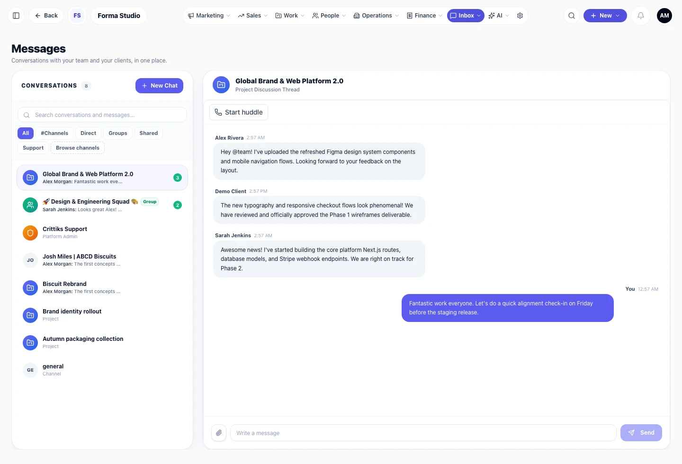Toggle the sidebar panel icon
Viewport: 682px width, 464px height.
16,16
